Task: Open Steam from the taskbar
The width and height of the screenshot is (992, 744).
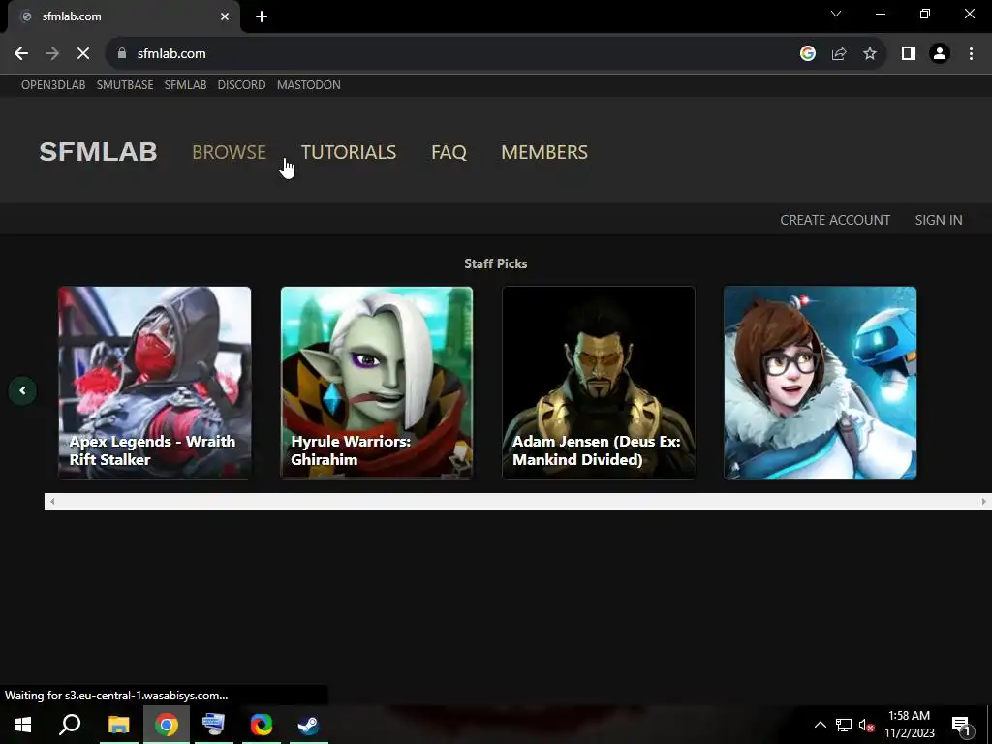Action: (309, 725)
